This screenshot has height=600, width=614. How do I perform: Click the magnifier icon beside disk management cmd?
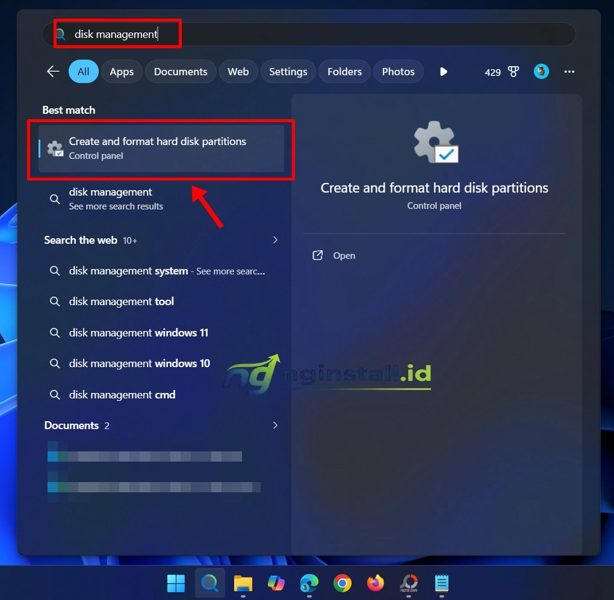pos(55,395)
